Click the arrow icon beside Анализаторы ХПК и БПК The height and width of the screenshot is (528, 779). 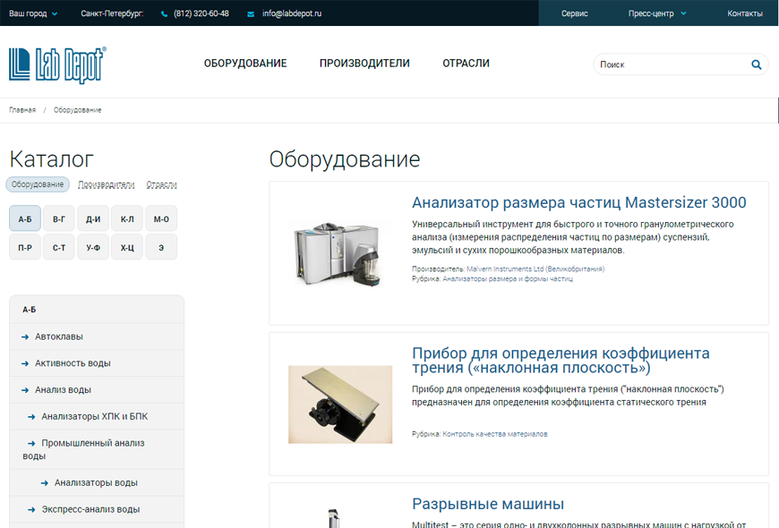(x=31, y=417)
